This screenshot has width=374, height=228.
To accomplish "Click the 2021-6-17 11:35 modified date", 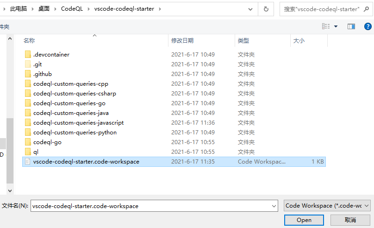I will pos(193,162).
